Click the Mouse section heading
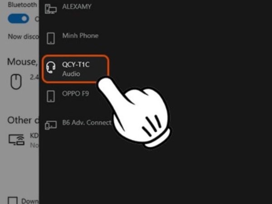272x204 pixels. (22, 62)
